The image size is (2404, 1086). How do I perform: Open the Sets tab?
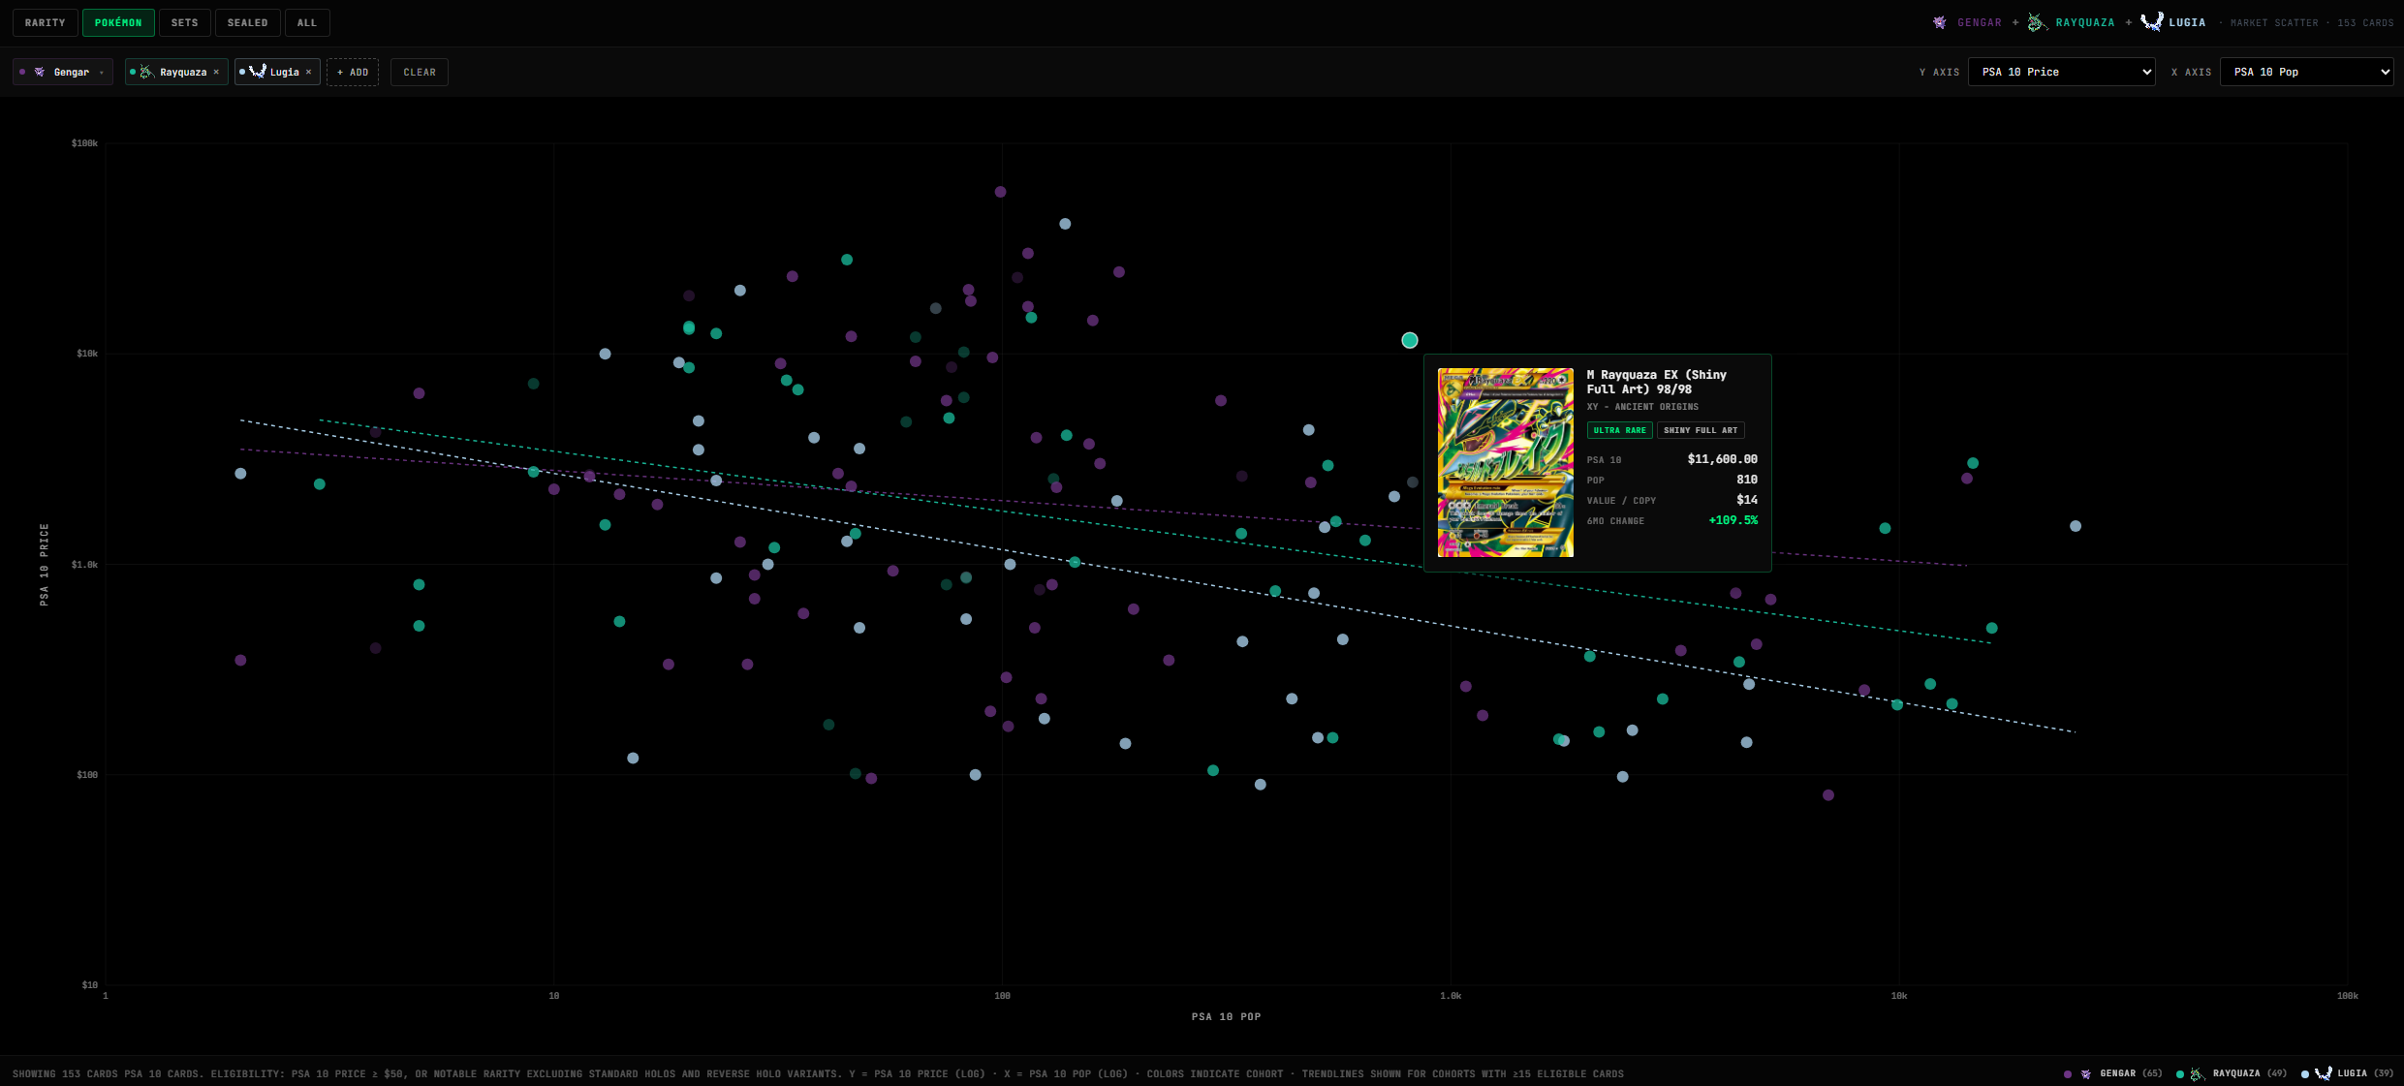(184, 22)
